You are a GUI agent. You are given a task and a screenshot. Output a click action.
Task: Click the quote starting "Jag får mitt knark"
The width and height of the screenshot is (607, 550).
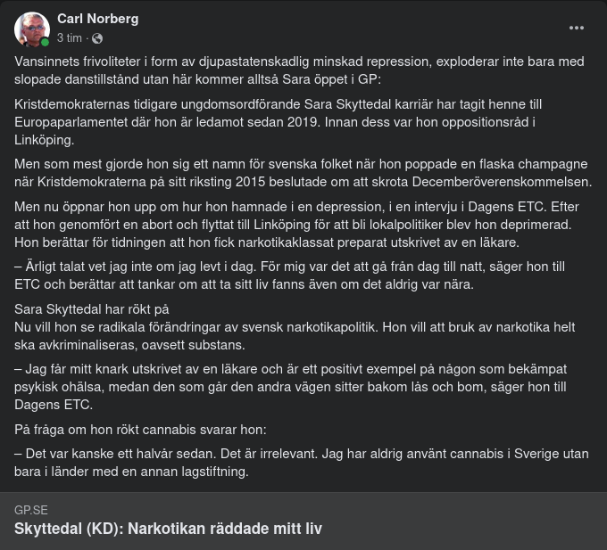coord(290,386)
